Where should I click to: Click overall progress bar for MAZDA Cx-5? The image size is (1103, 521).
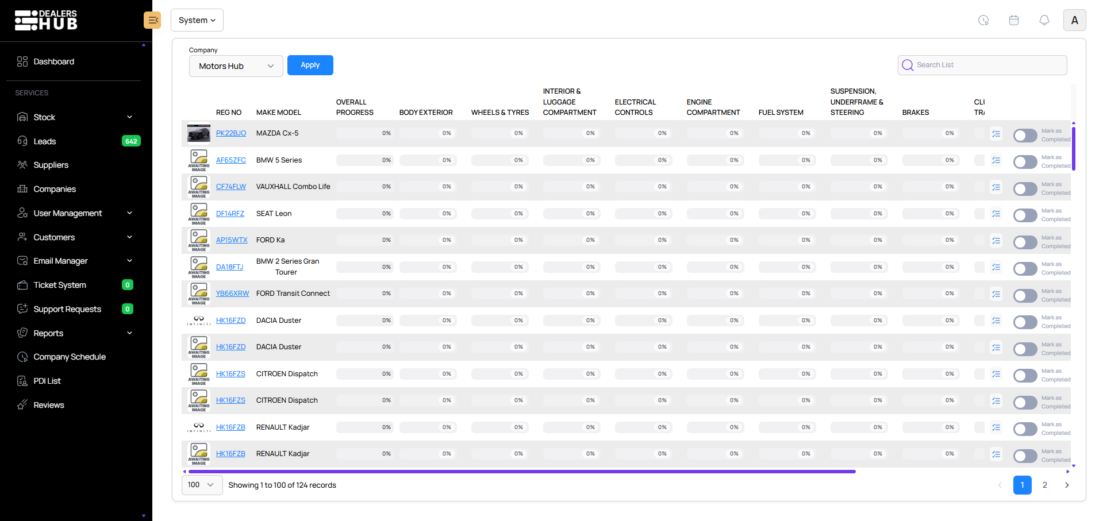point(364,133)
